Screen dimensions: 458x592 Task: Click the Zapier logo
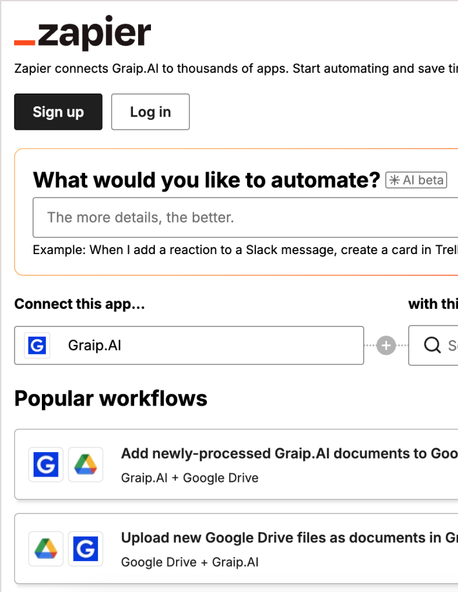83,31
